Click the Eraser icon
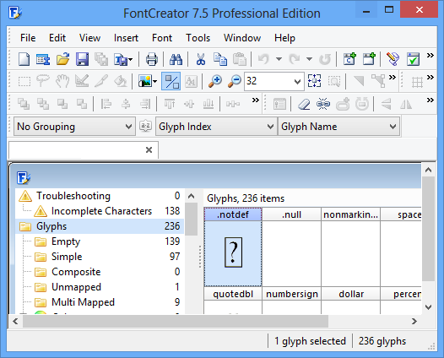Viewport: 444px width, 358px height. (304, 104)
